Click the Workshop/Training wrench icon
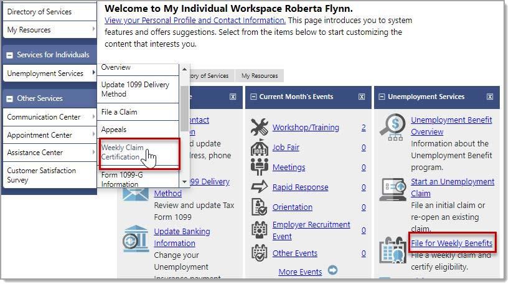The image size is (511, 284). [x=259, y=127]
